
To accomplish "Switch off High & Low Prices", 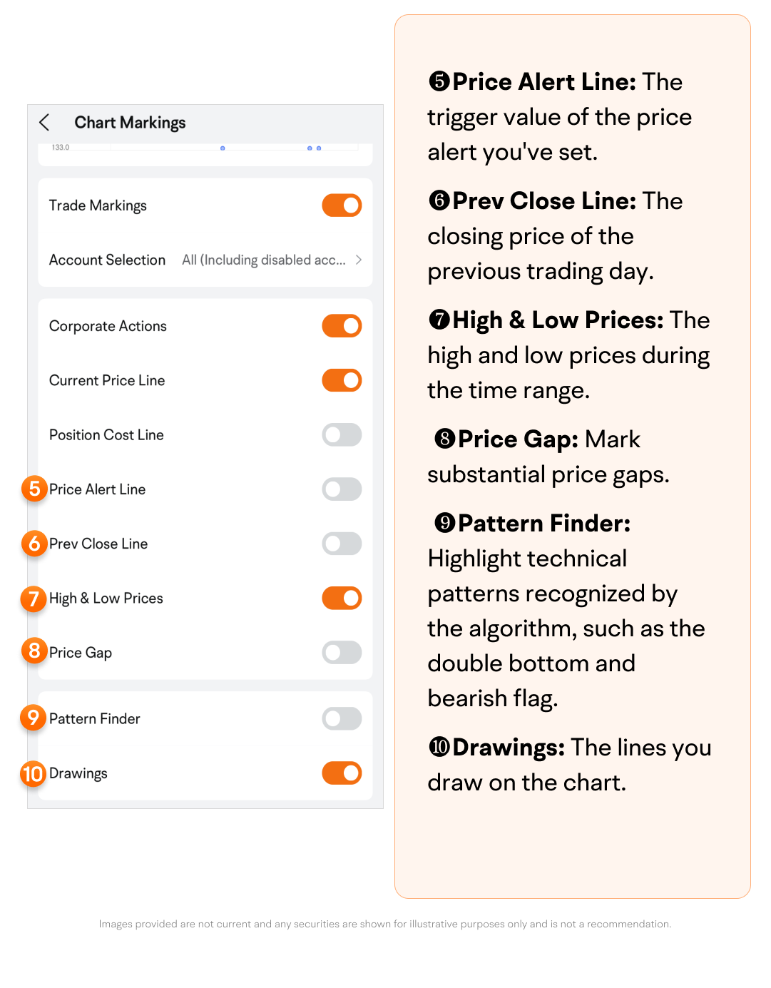I will (x=342, y=599).
